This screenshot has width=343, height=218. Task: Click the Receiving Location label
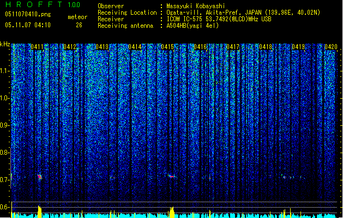pyautogui.click(x=127, y=13)
